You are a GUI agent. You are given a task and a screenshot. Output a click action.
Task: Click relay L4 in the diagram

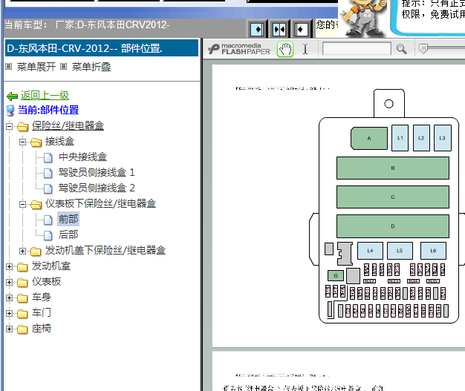pos(370,251)
